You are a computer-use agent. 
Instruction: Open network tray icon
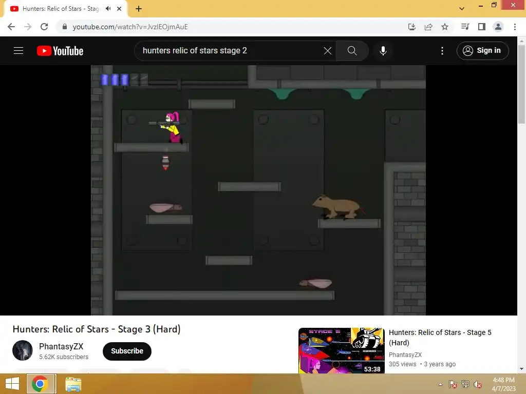(465, 384)
